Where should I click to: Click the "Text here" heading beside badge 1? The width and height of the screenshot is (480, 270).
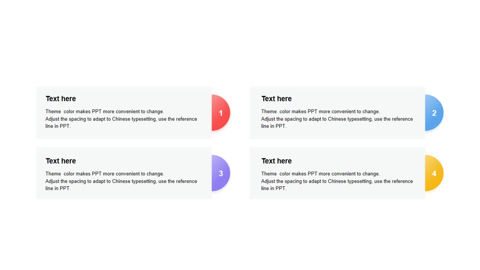(x=61, y=99)
